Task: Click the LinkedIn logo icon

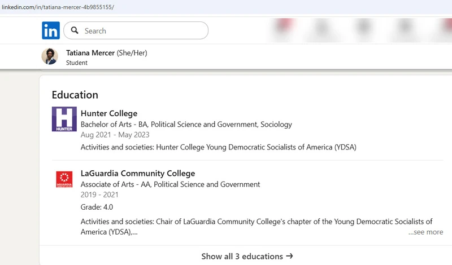Action: [x=50, y=30]
